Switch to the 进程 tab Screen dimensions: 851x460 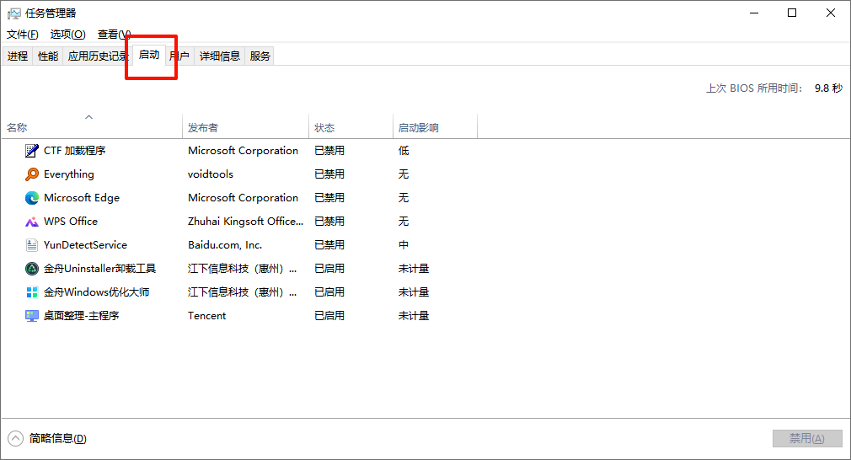pyautogui.click(x=18, y=56)
